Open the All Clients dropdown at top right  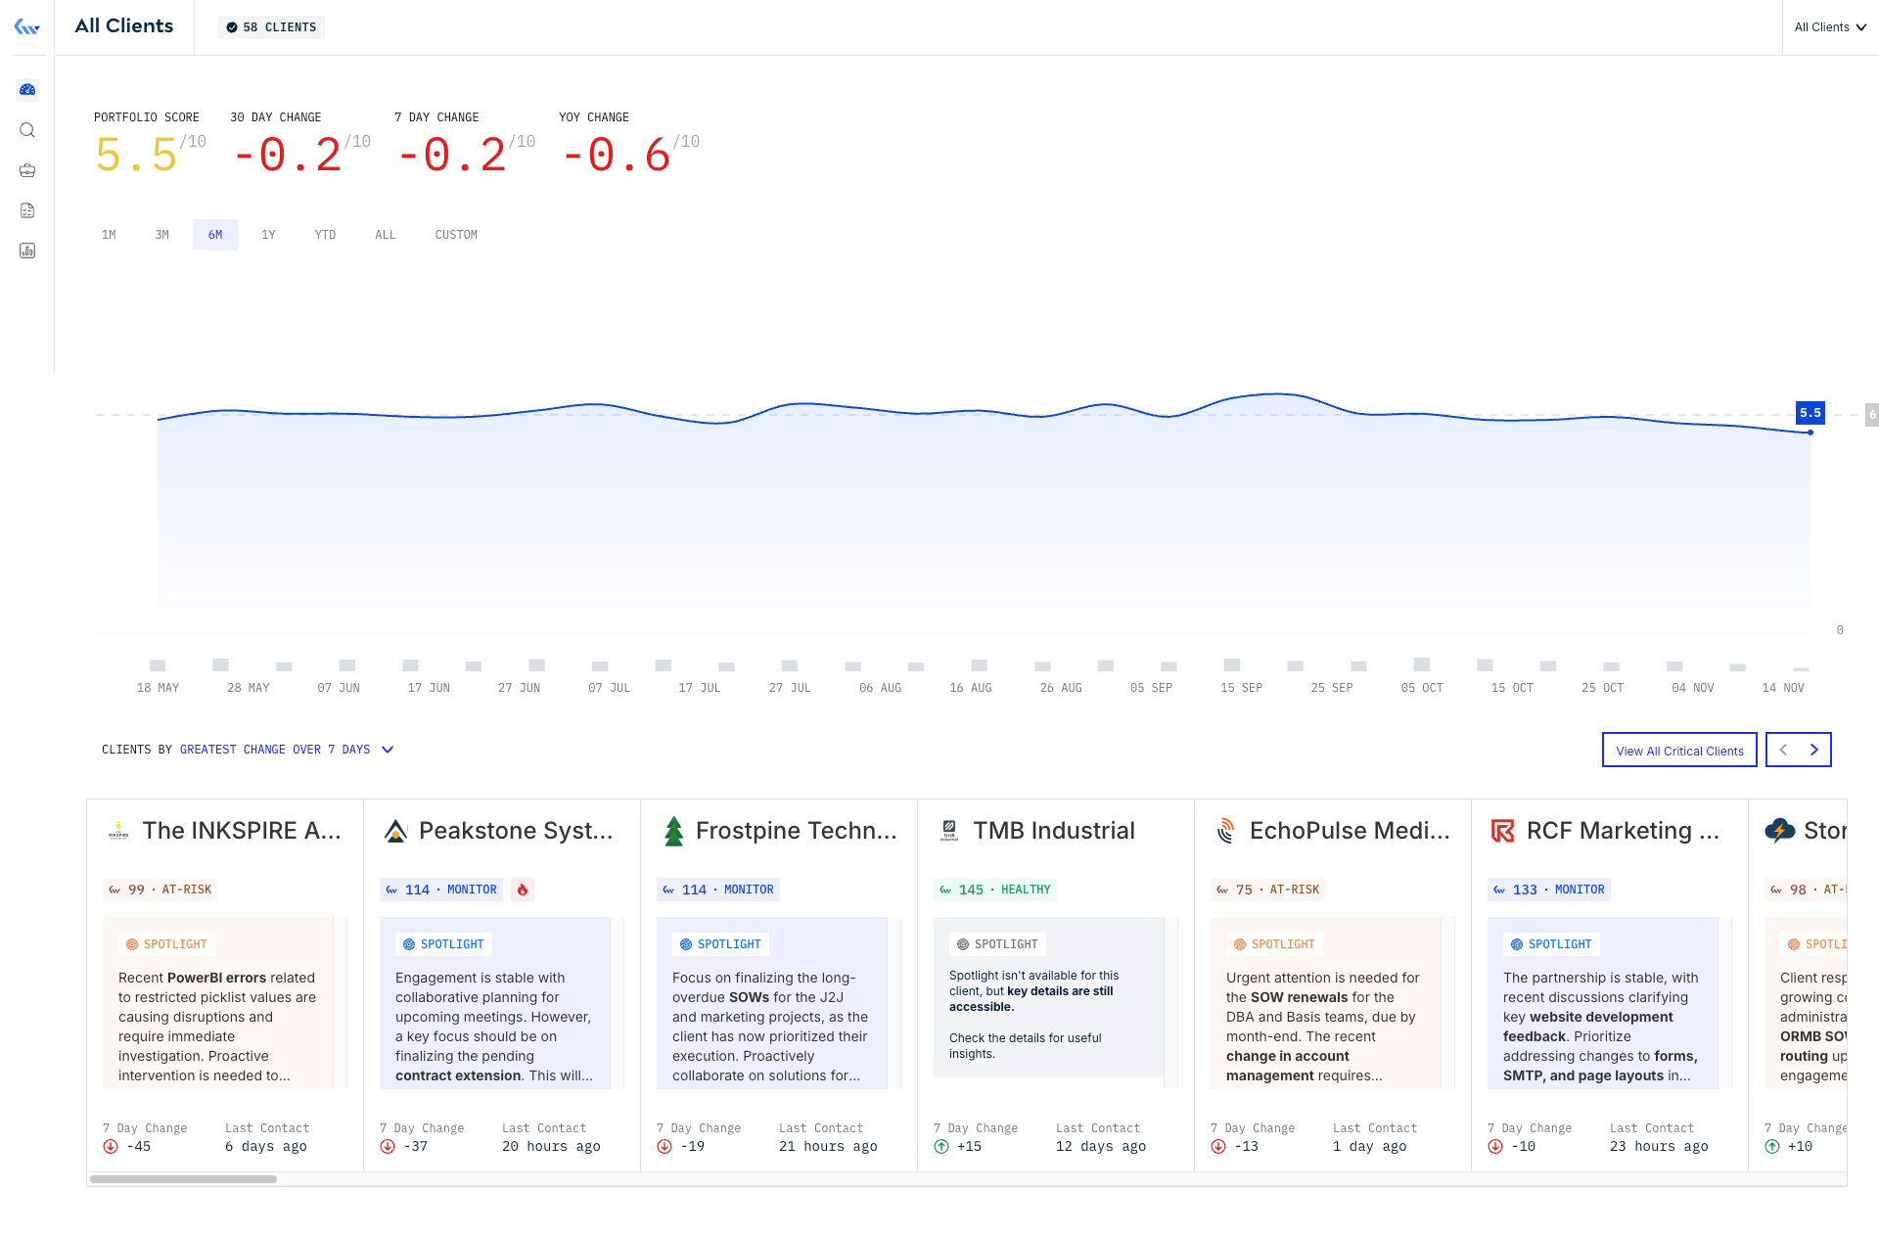(x=1829, y=26)
